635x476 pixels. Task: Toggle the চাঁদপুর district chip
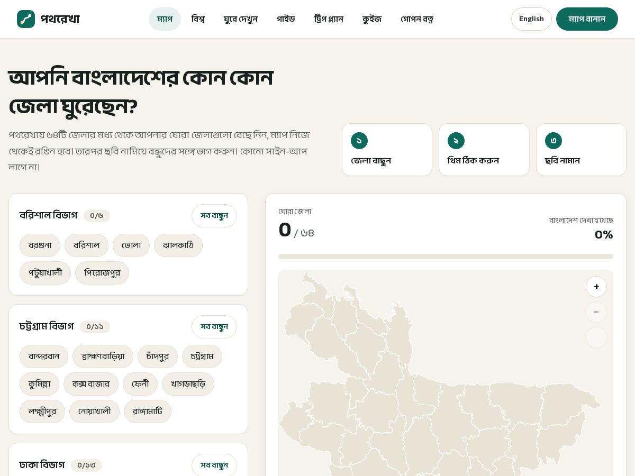158,356
